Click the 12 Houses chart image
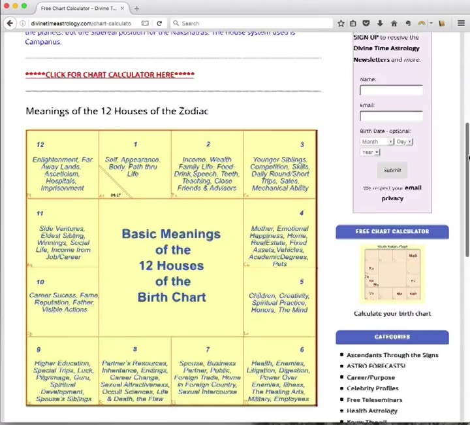This screenshot has width=470, height=425. 172,268
